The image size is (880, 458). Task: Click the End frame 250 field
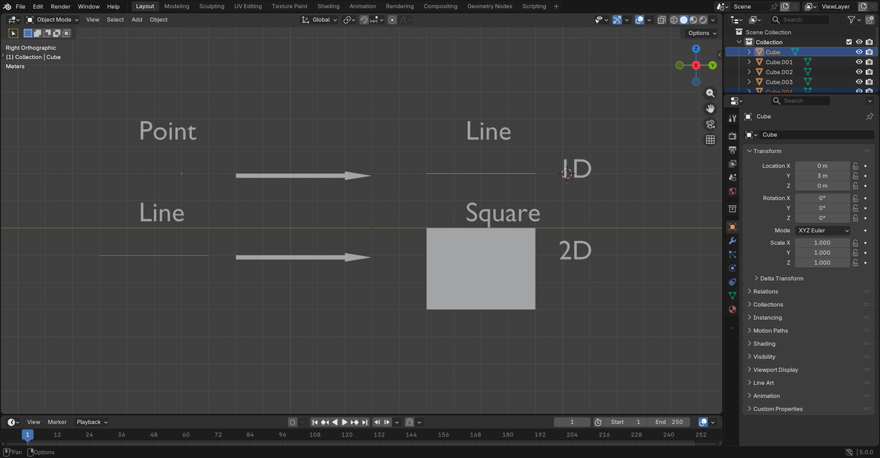(x=670, y=422)
